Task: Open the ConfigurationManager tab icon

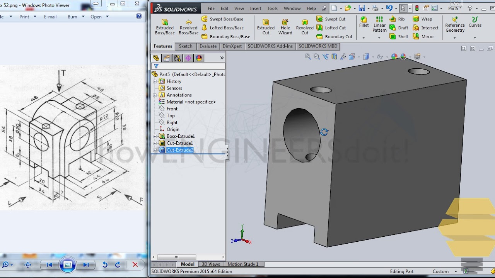Action: pyautogui.click(x=178, y=58)
